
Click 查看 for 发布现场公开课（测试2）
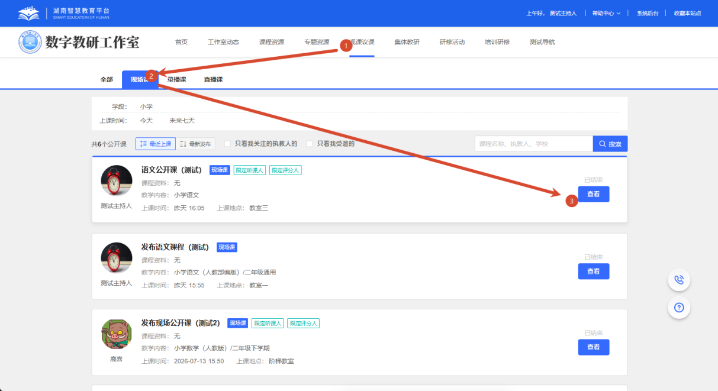click(594, 347)
